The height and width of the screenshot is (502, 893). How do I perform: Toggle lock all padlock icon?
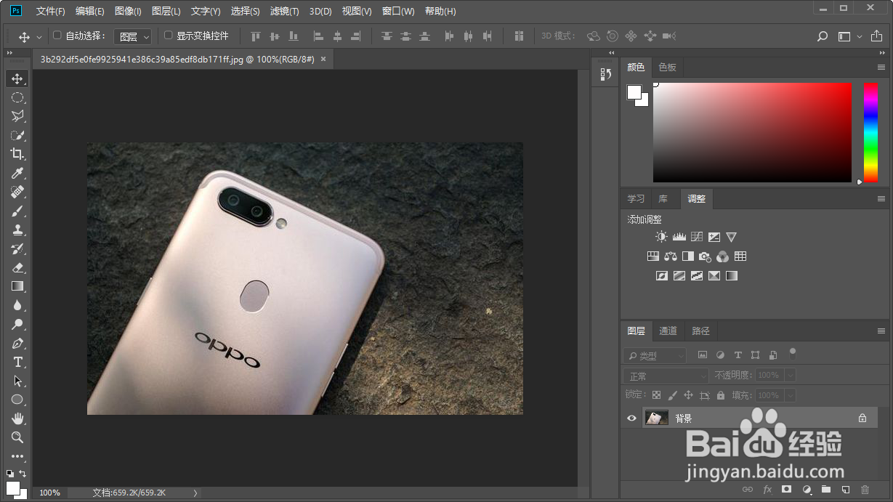tap(721, 395)
